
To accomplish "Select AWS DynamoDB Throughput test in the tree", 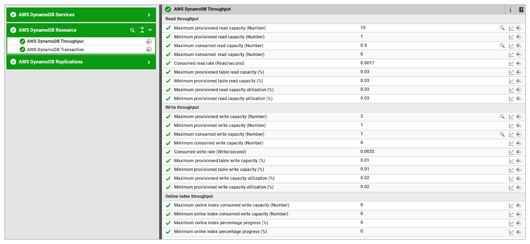I will tap(55, 41).
